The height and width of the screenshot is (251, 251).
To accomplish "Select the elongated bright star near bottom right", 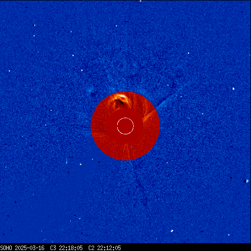I will click(x=172, y=231).
